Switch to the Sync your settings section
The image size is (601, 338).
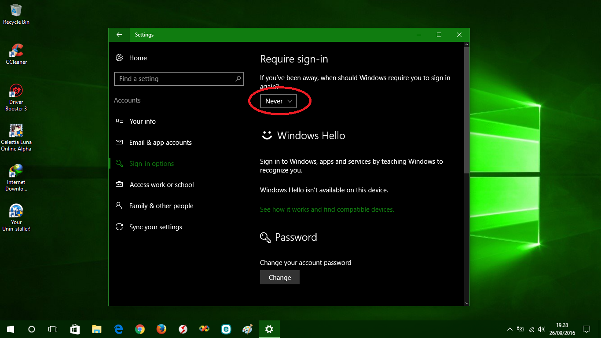155,227
